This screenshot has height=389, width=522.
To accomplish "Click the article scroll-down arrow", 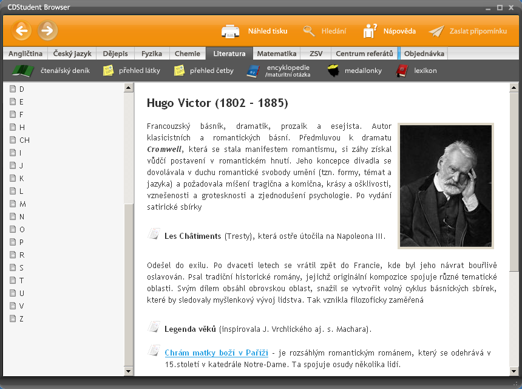I will coord(514,371).
